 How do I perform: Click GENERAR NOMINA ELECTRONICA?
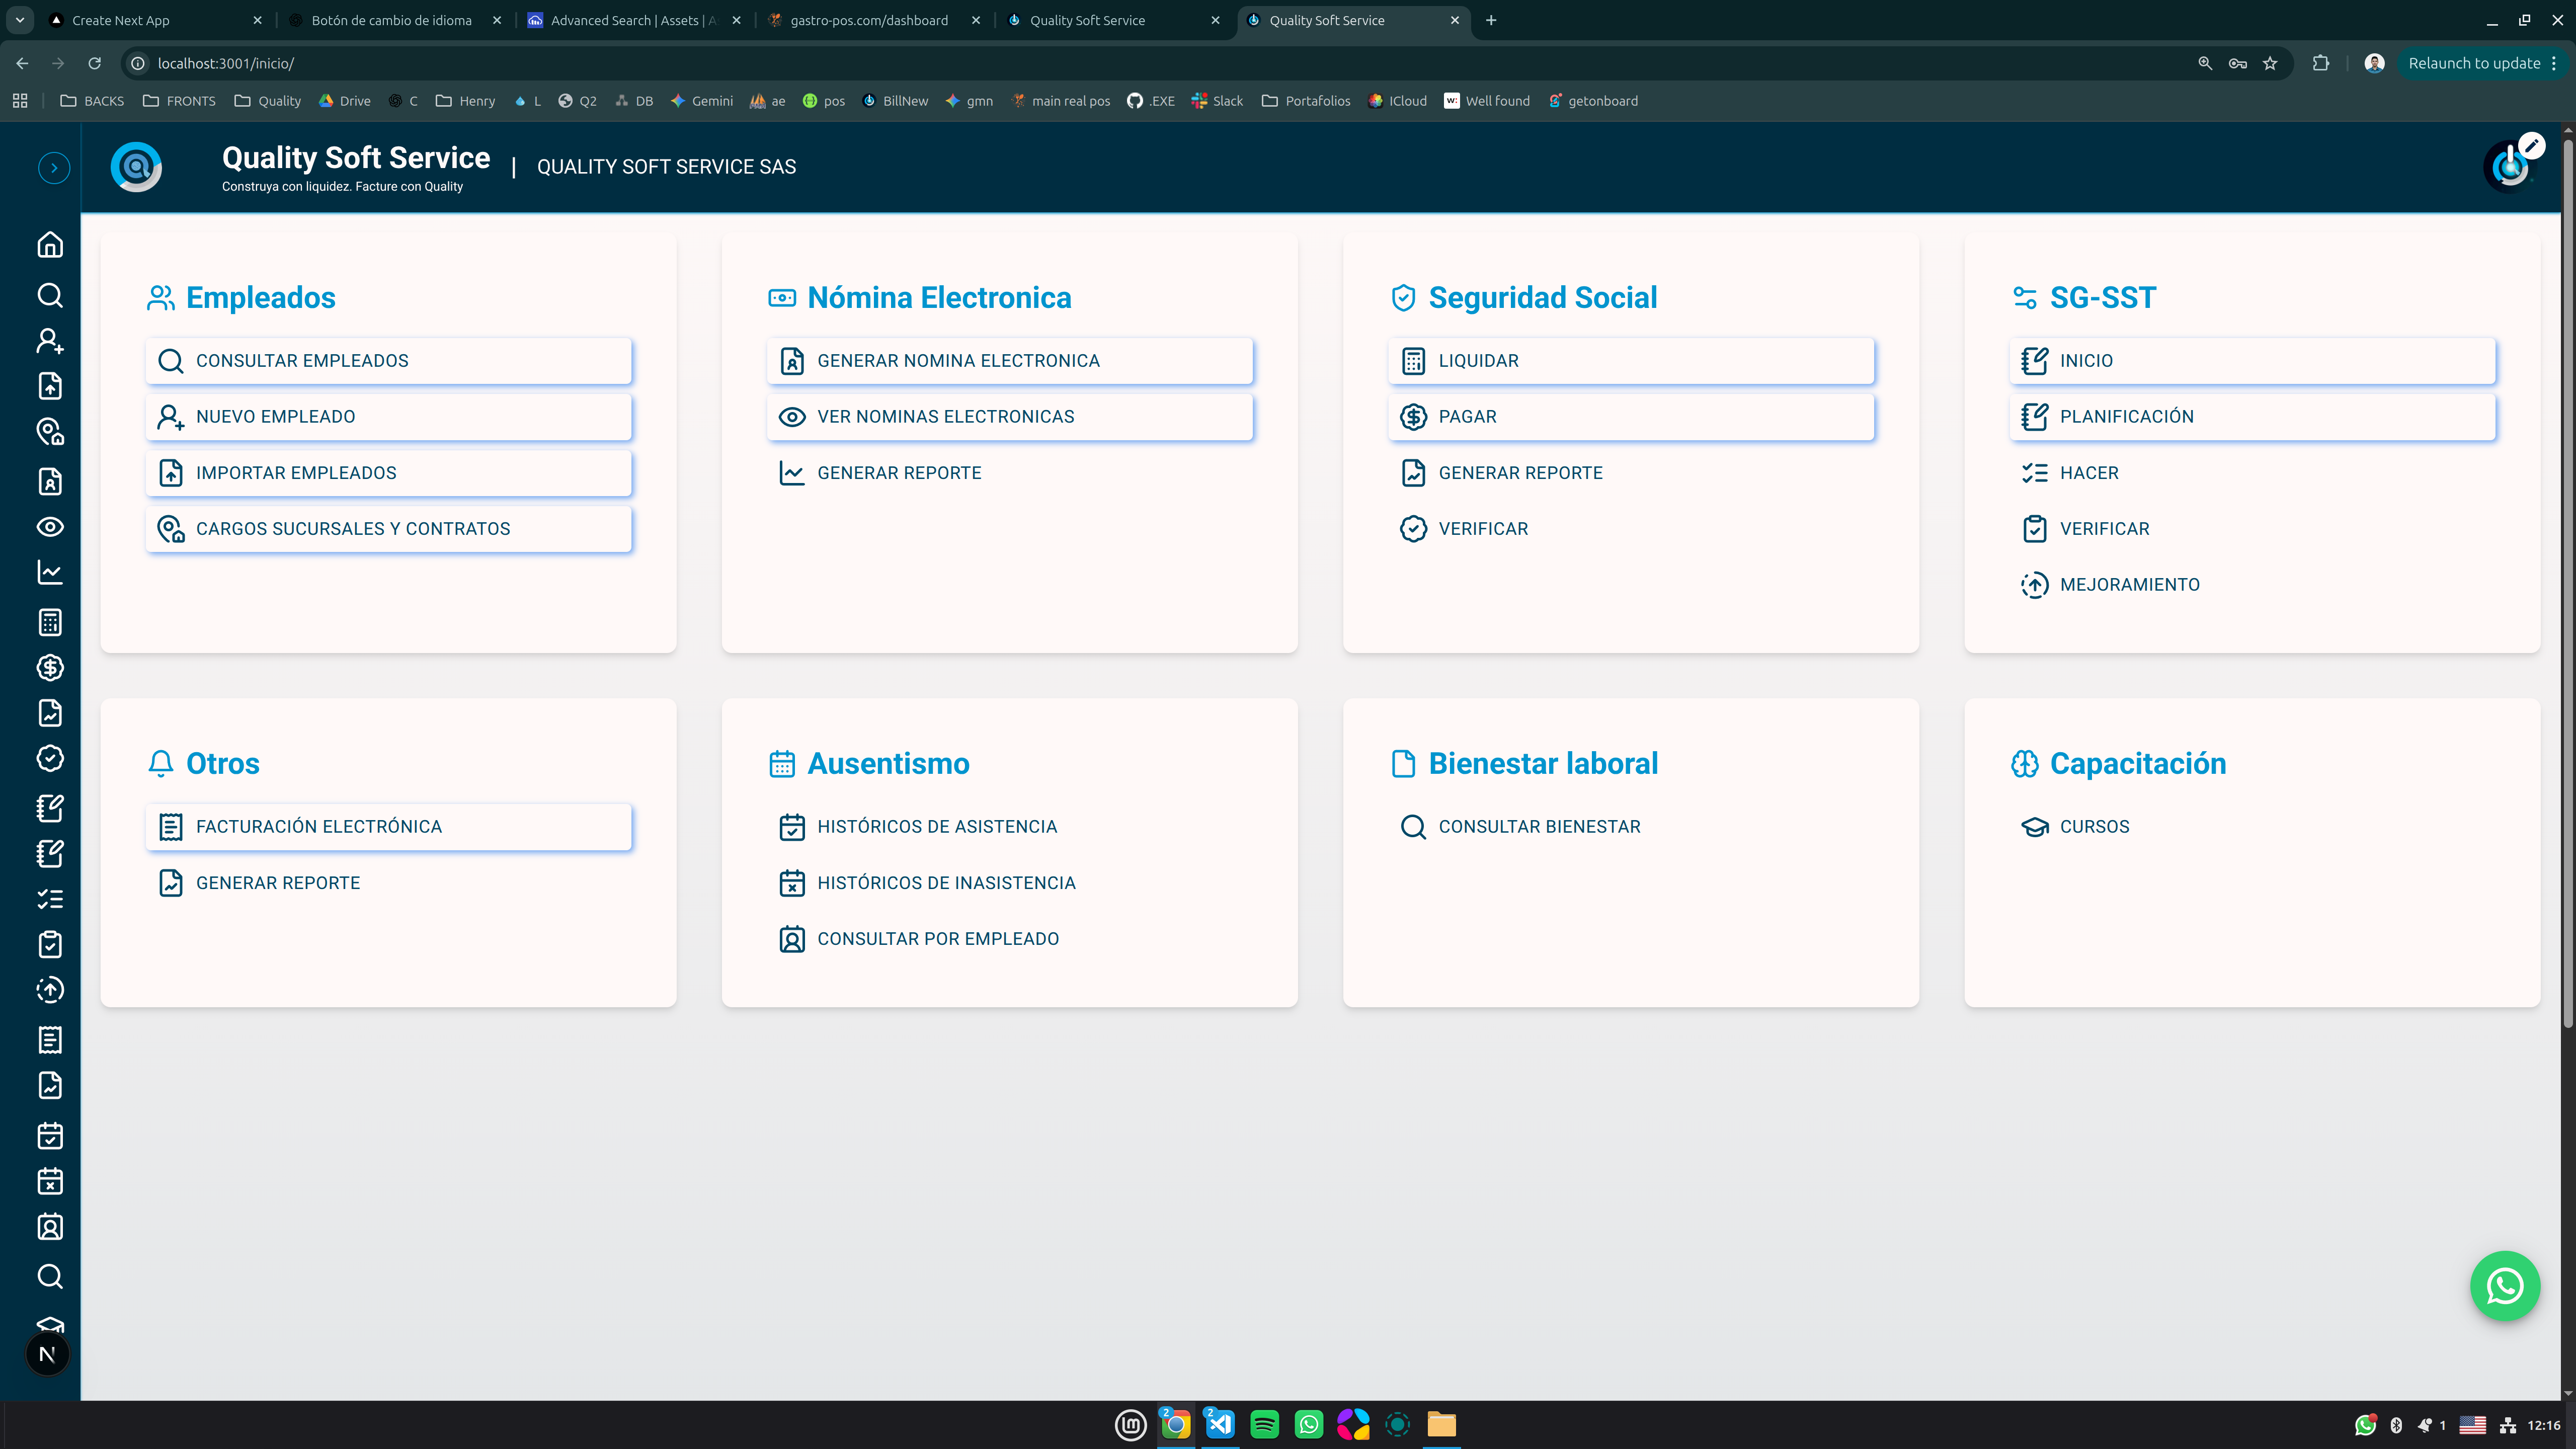[1010, 361]
